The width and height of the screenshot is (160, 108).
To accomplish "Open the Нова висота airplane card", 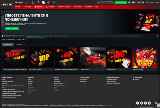I will (x=93, y=59).
